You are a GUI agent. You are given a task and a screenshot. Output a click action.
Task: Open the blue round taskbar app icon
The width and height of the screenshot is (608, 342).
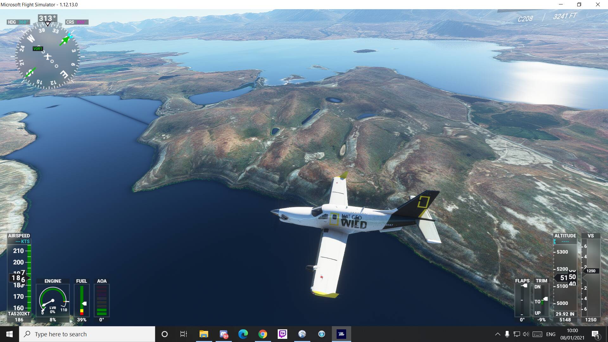pyautogui.click(x=322, y=334)
